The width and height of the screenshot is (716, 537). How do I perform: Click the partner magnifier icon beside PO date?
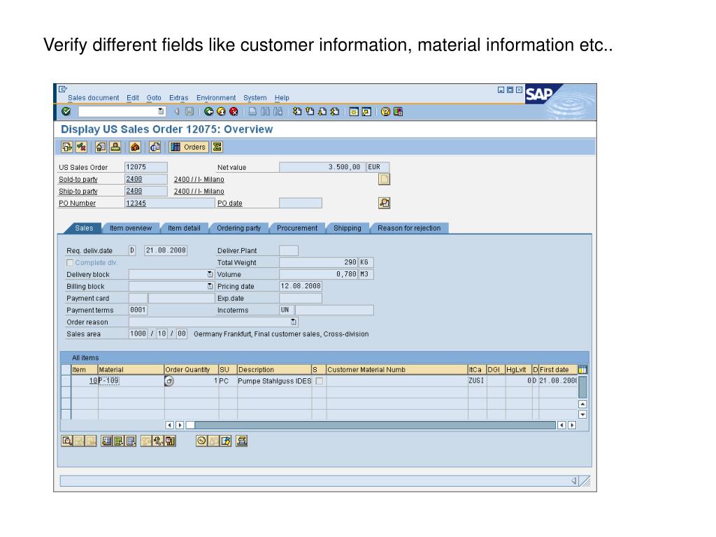coord(384,203)
